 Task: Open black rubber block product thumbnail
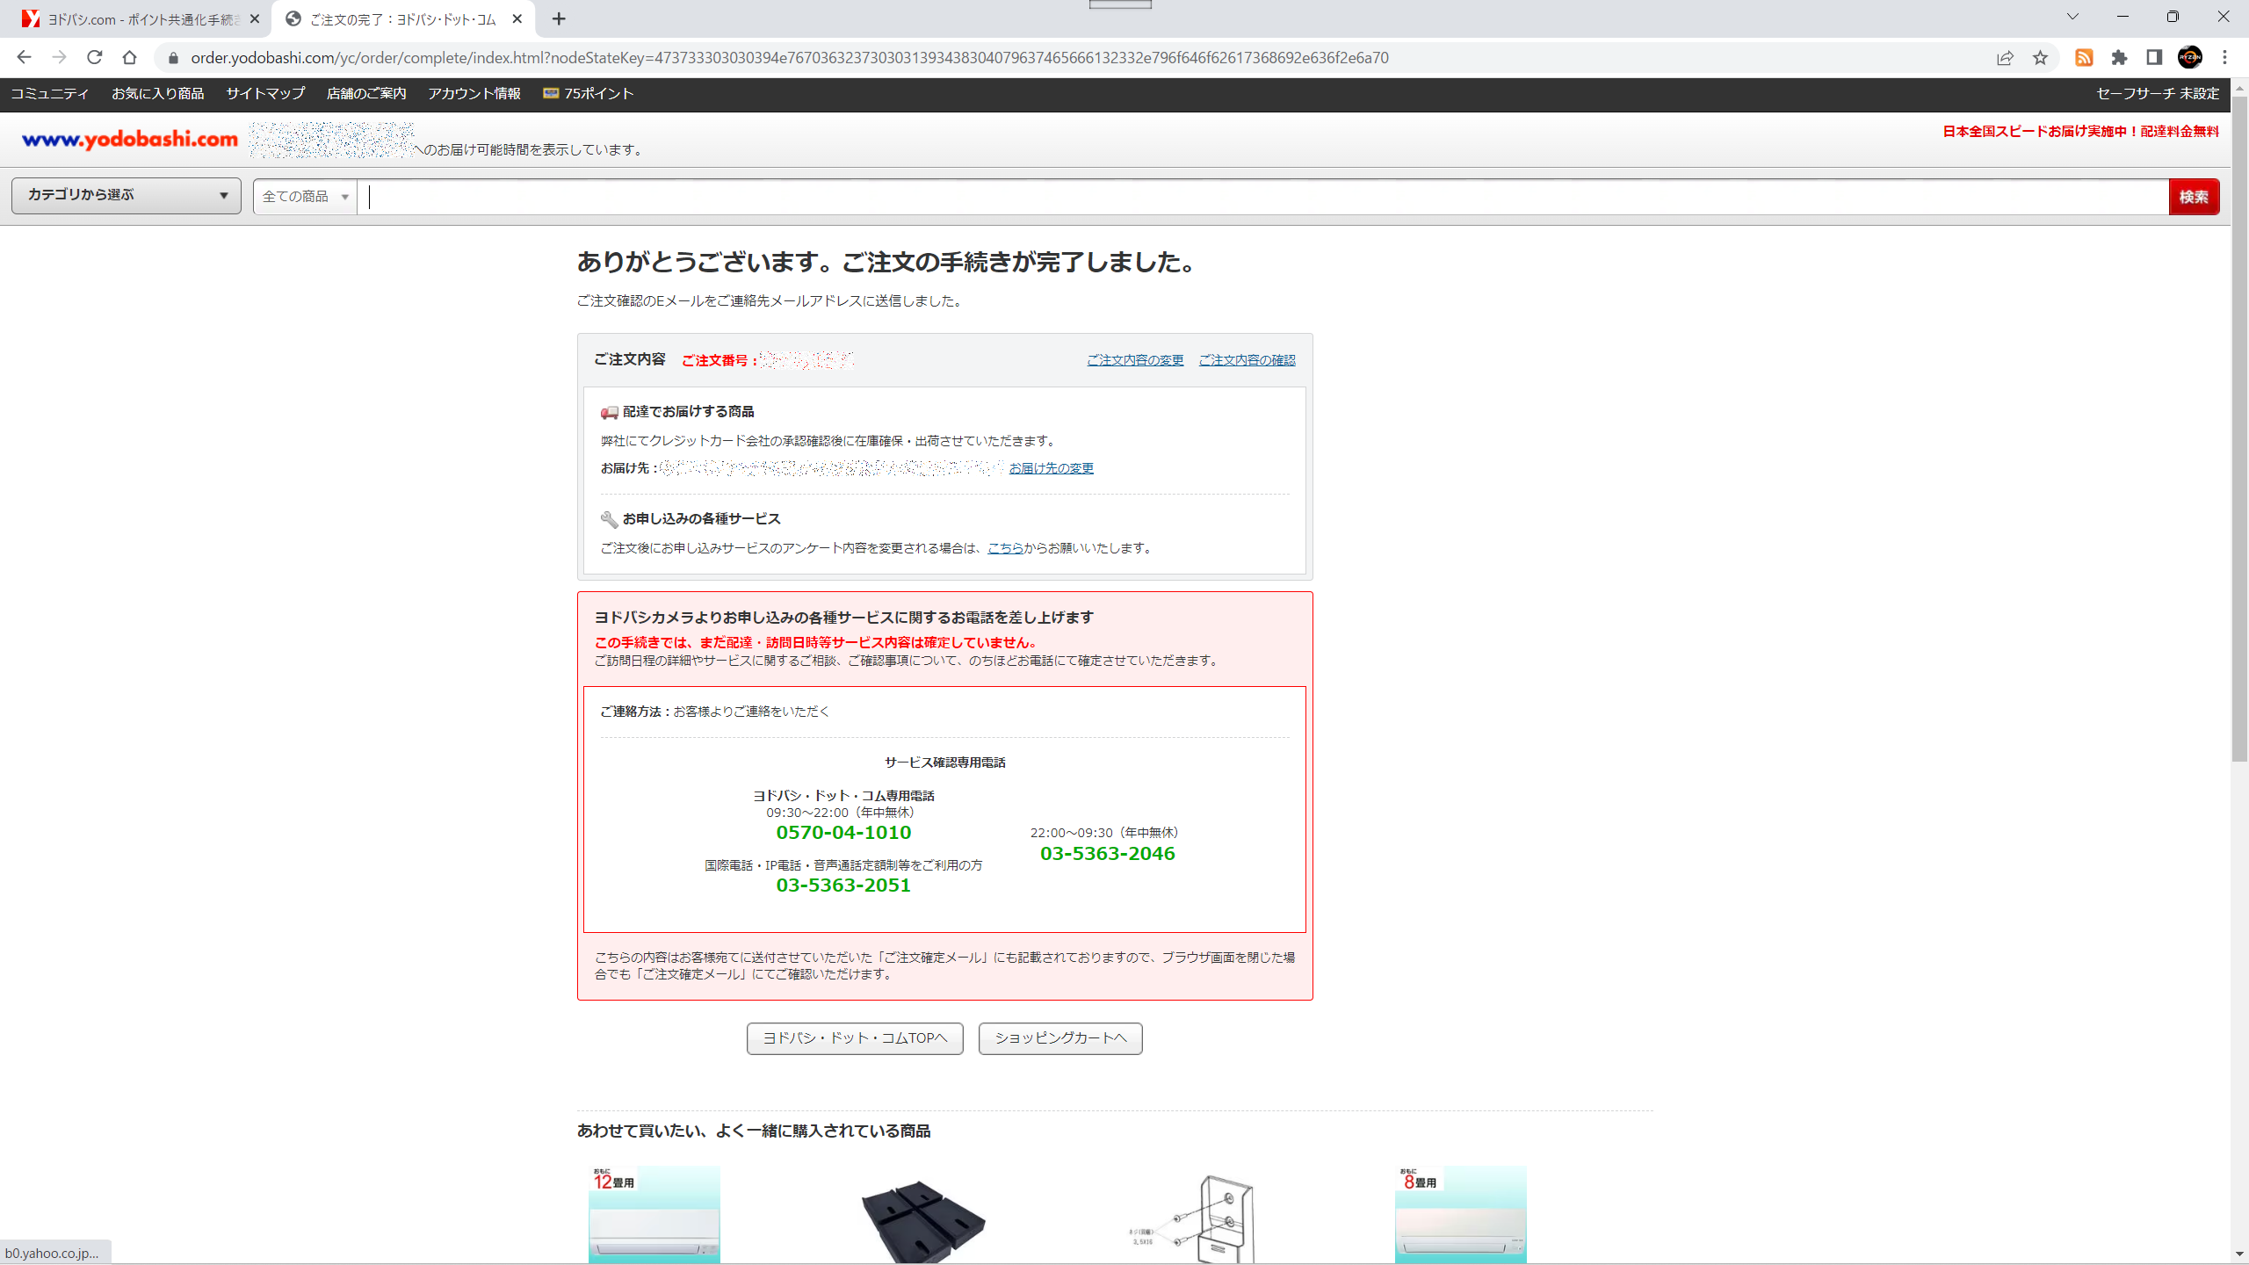point(923,1221)
